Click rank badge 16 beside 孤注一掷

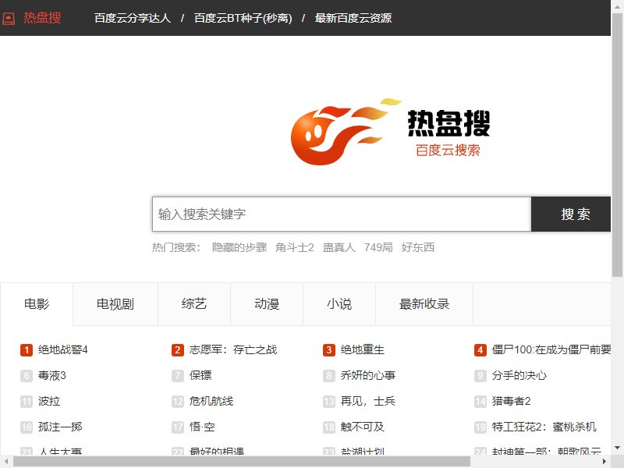pyautogui.click(x=27, y=427)
